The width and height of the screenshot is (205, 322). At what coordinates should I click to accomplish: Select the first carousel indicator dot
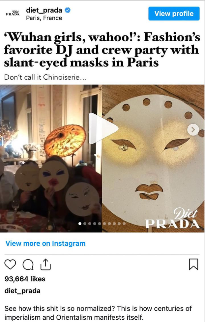pos(80,223)
